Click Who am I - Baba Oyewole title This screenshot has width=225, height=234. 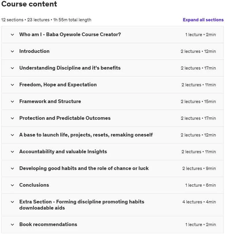click(70, 35)
